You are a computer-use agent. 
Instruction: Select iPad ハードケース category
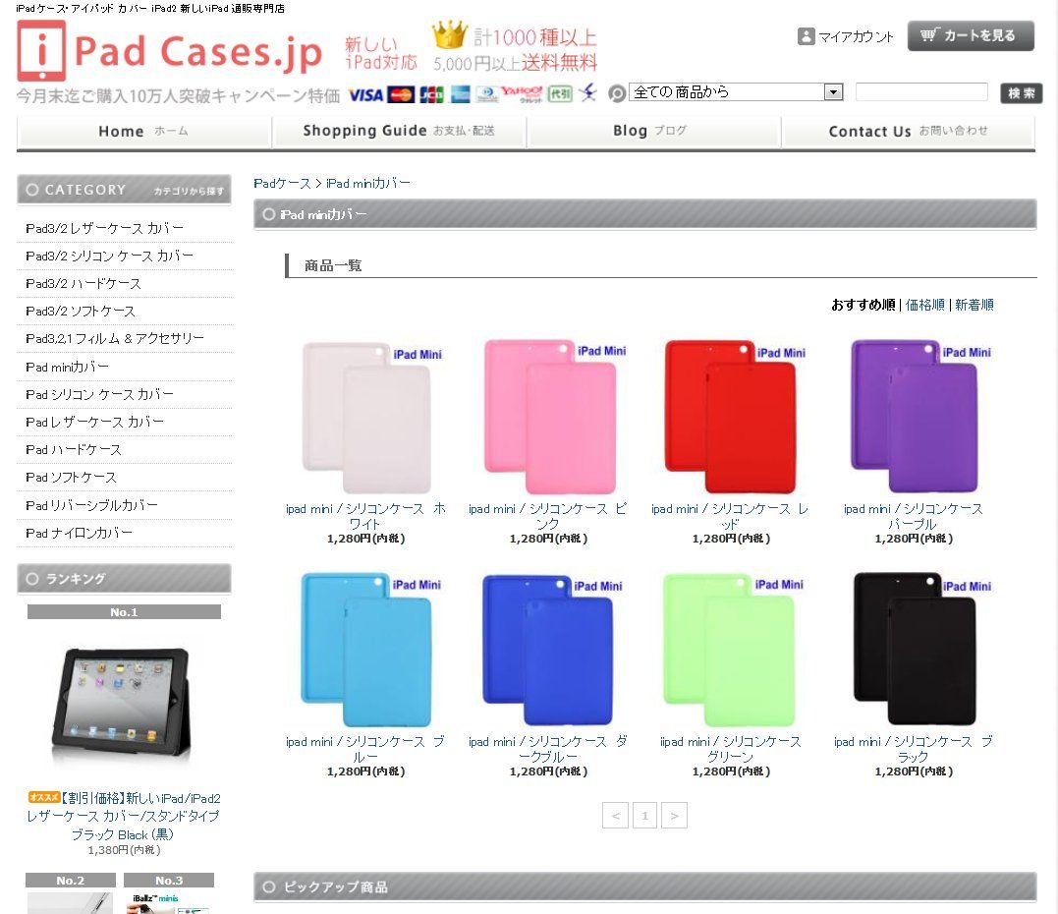coord(73,449)
